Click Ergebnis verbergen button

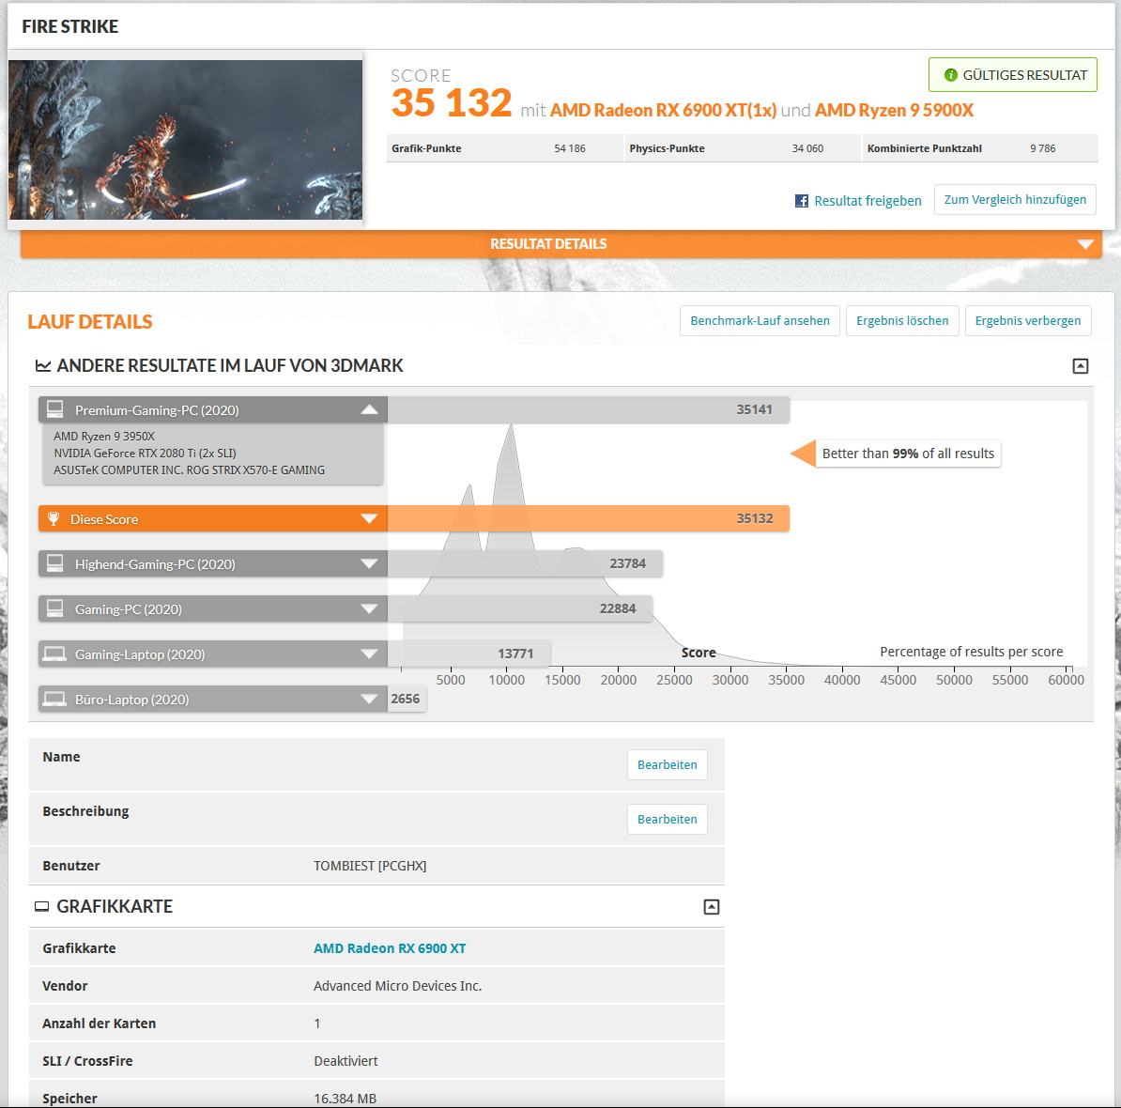tap(1027, 320)
